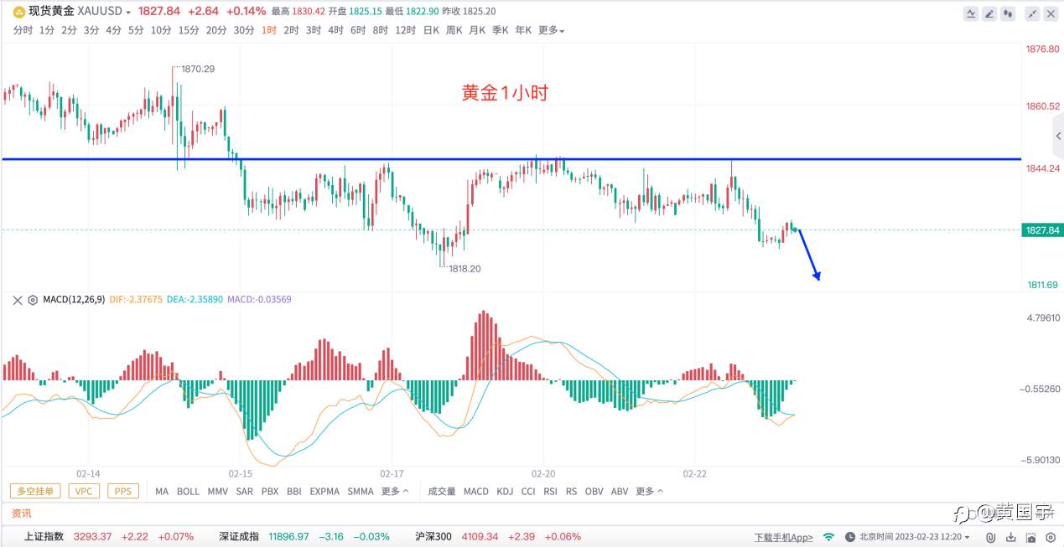Select the OBV sub-indicator
Screen dimensions: 1064x547
click(x=594, y=492)
